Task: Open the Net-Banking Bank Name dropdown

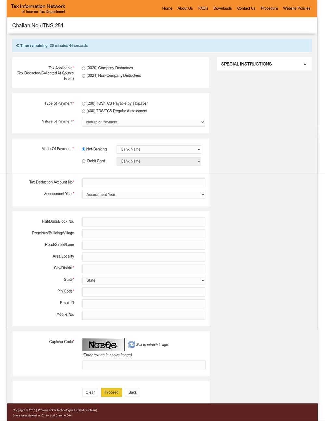Action: (159, 149)
